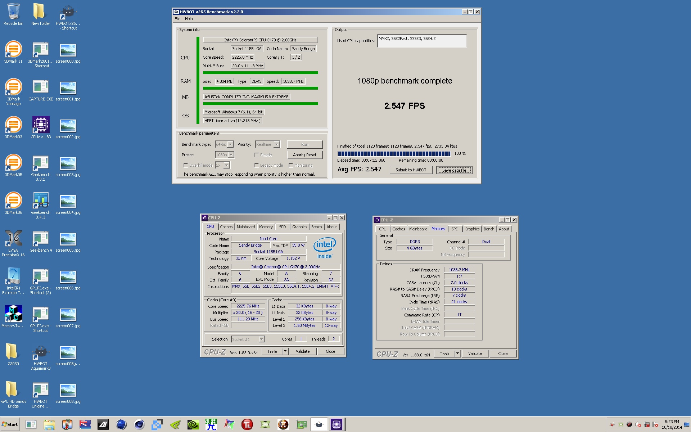Select the CAPTURE.EXE desktop icon

coord(41,90)
